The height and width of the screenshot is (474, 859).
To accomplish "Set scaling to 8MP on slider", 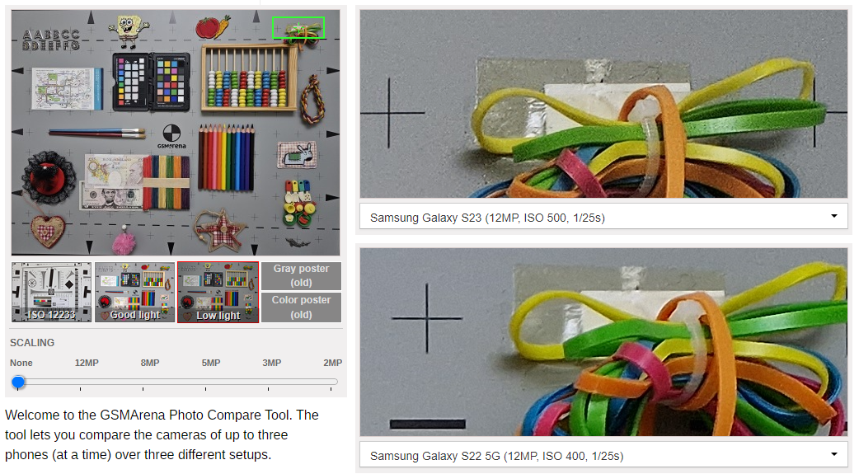I will [x=143, y=382].
